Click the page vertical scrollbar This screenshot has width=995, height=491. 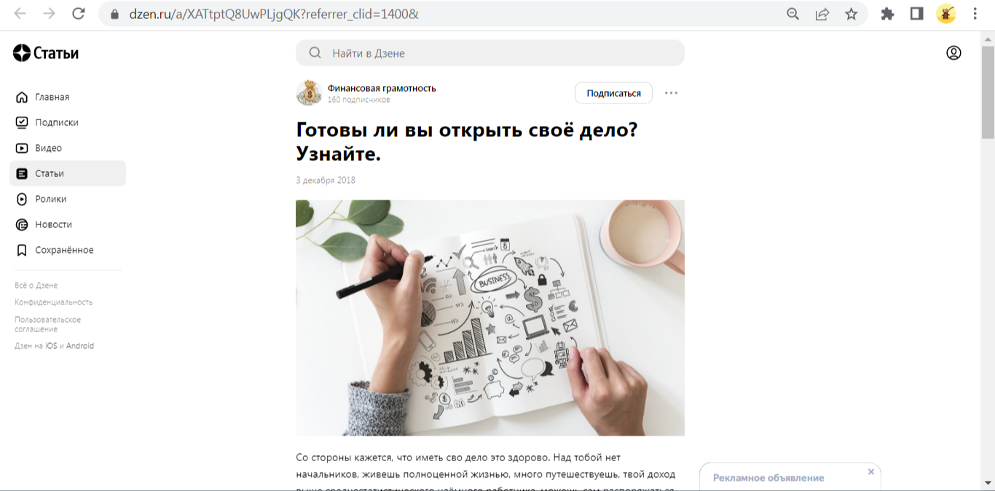988,260
